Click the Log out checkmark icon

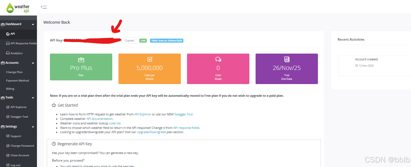pos(8,165)
